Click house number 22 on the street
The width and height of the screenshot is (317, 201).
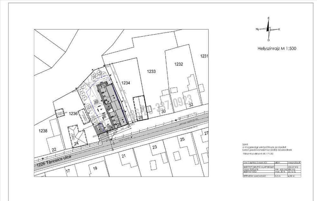tap(54, 149)
